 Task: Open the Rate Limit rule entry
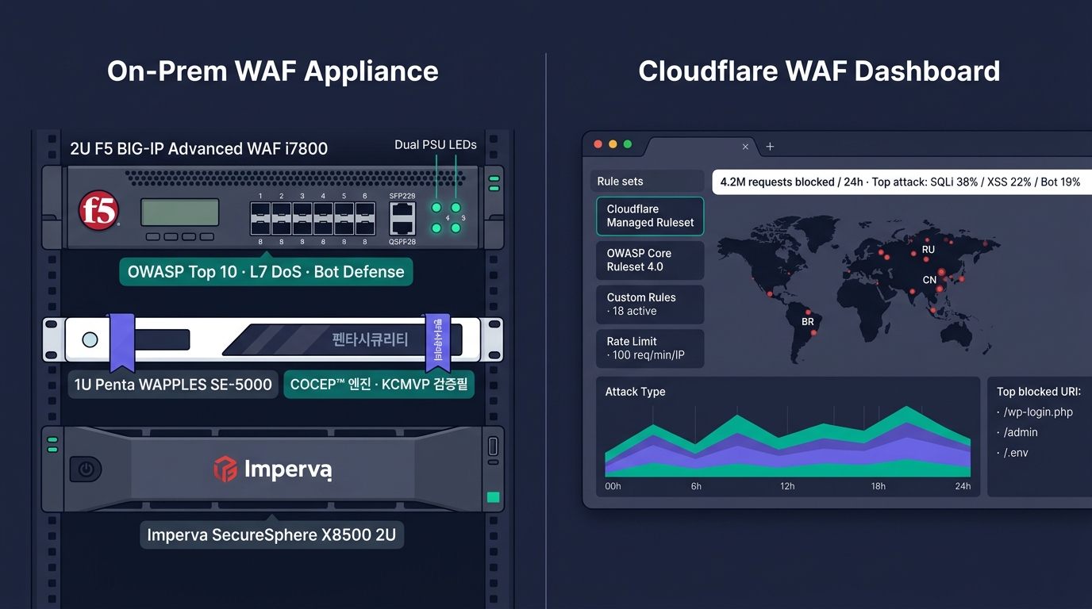[x=650, y=348]
